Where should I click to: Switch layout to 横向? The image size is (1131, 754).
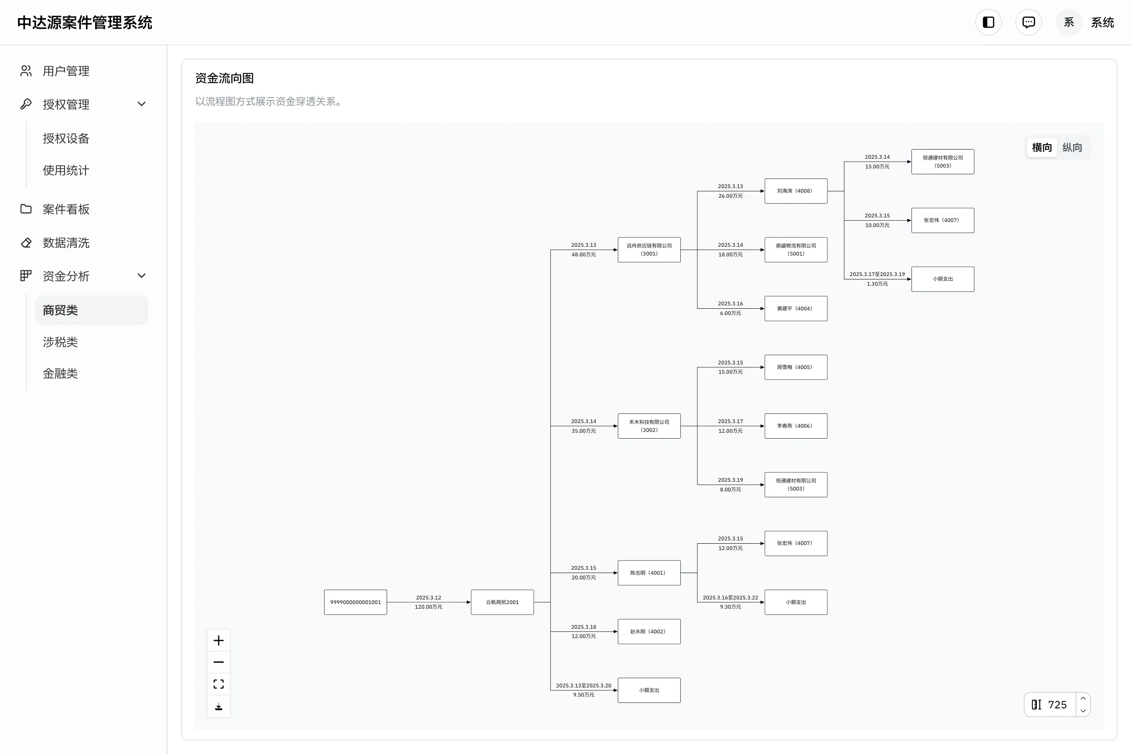click(x=1041, y=147)
